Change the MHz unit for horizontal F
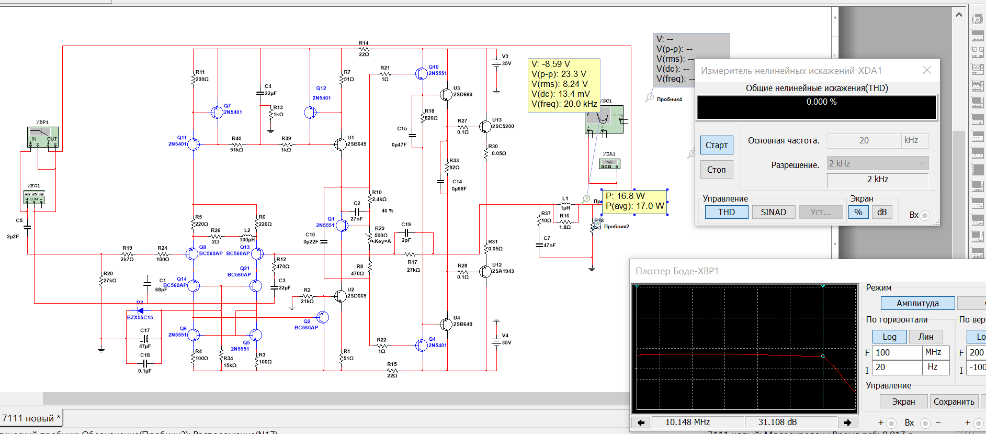986x434 pixels. (936, 352)
